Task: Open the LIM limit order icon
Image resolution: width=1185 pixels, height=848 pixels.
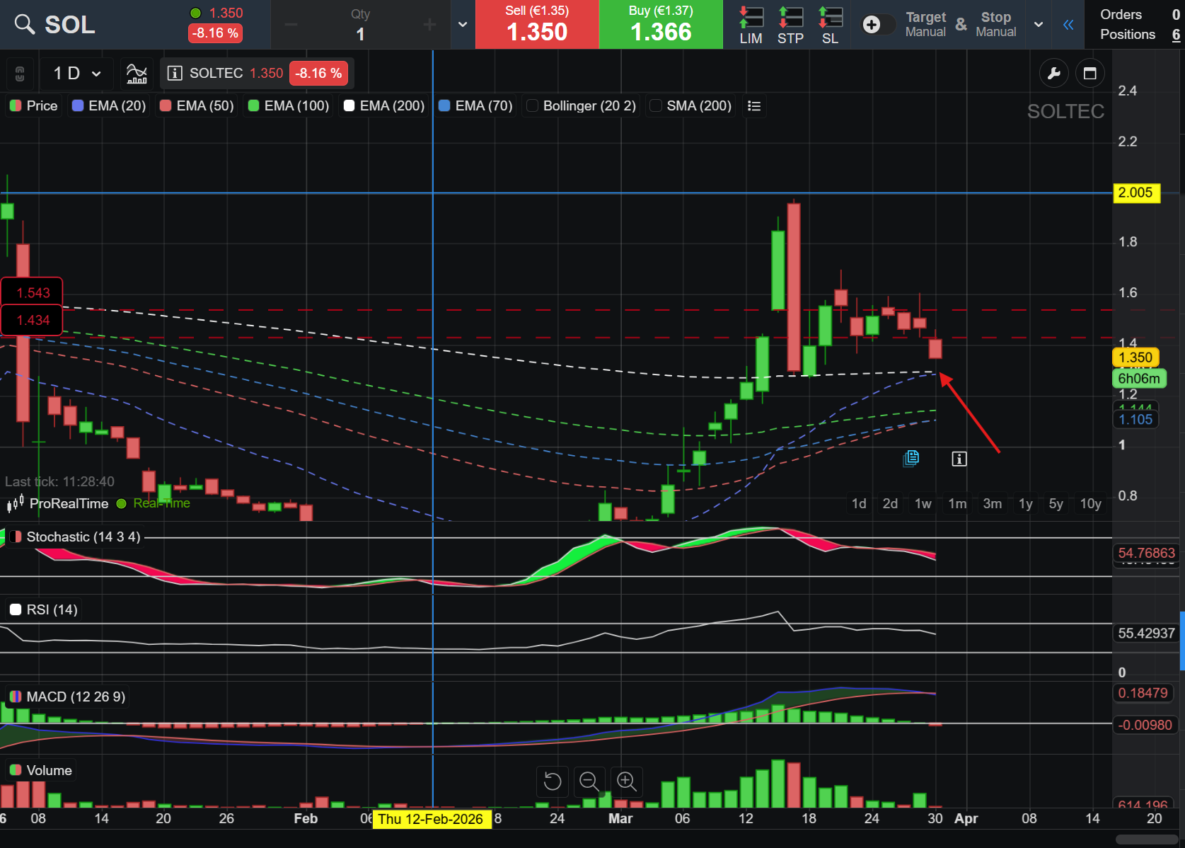Action: point(751,25)
